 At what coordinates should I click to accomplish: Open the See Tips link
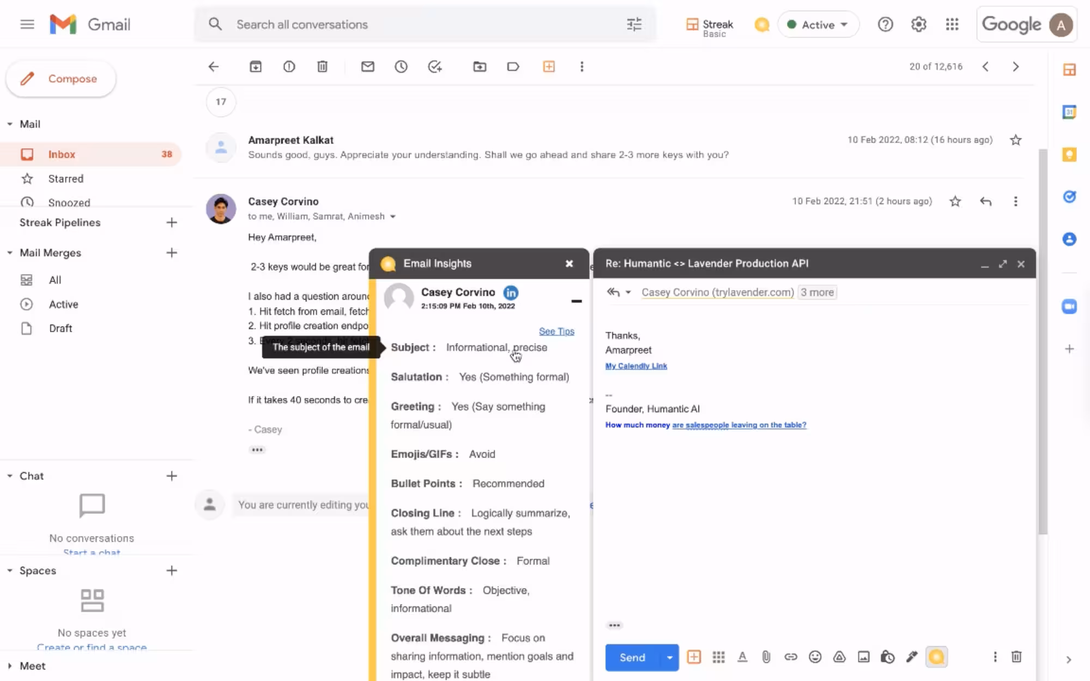click(556, 331)
